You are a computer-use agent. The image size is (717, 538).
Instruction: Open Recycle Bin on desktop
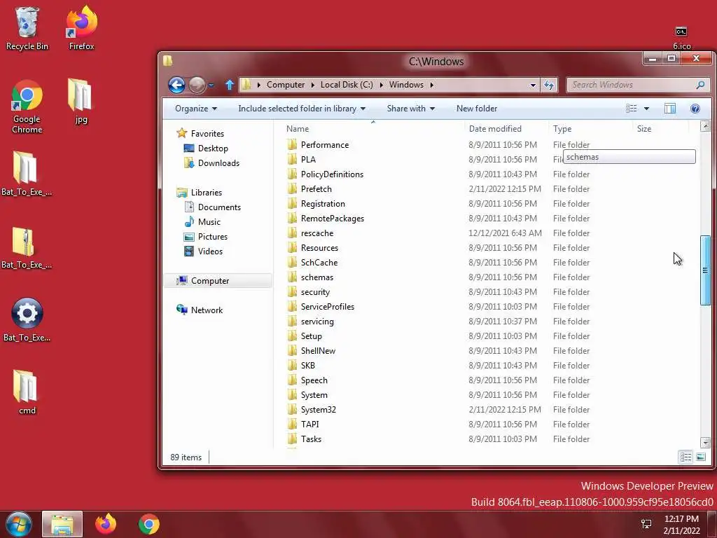coord(27,28)
